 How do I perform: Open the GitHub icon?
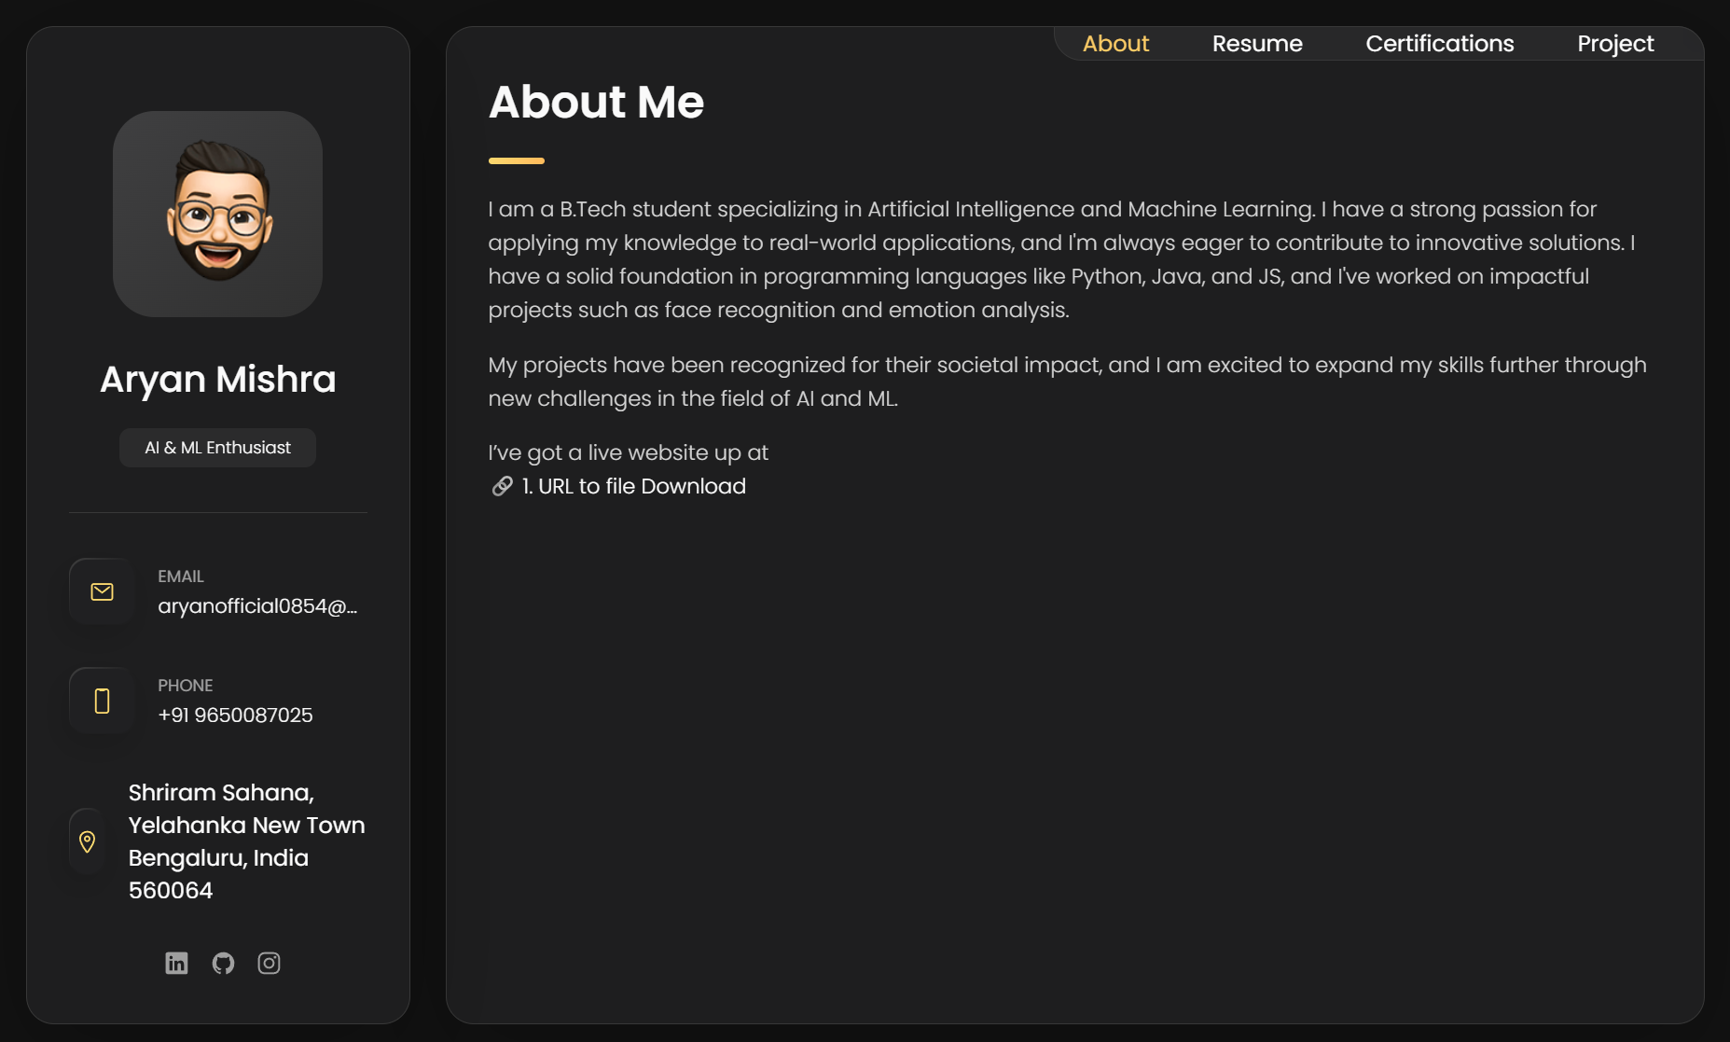click(222, 963)
